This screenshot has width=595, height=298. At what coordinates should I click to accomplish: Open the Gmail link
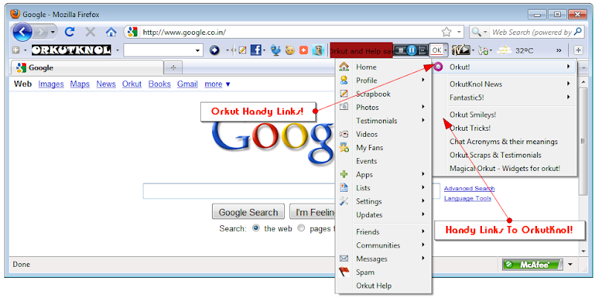[x=187, y=84]
